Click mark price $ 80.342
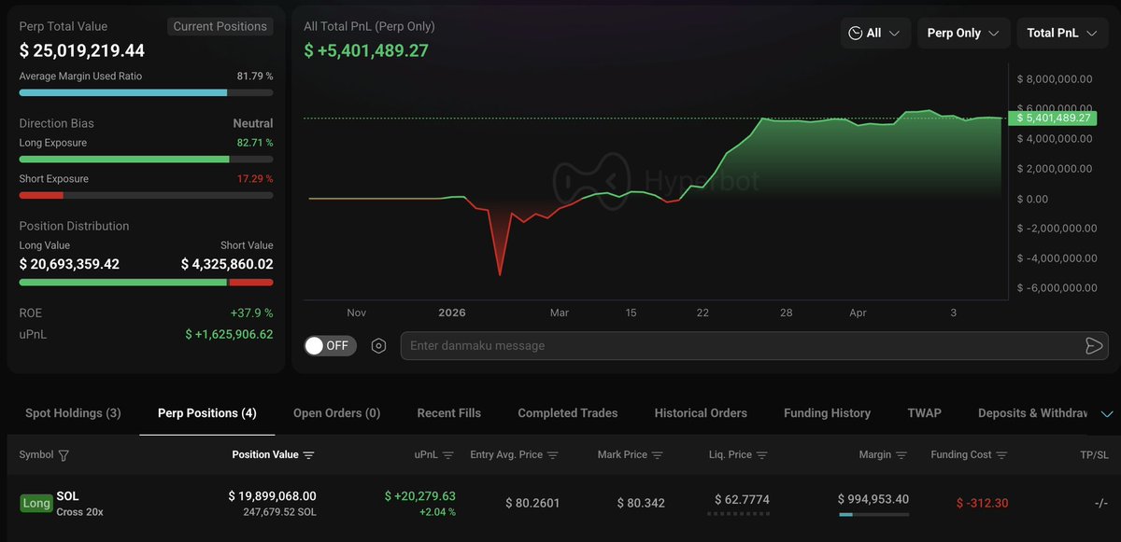Image resolution: width=1121 pixels, height=542 pixels. [641, 503]
